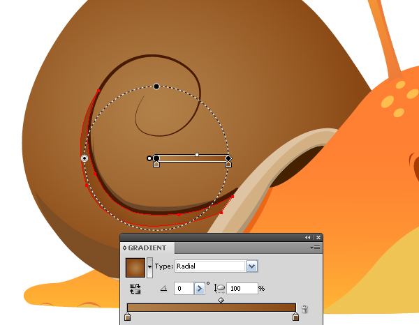Select the gradient midpoint diamond in the panel
Image resolution: width=419 pixels, height=325 pixels.
221,300
